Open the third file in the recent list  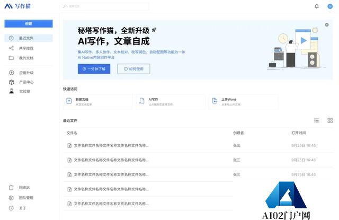click(111, 174)
